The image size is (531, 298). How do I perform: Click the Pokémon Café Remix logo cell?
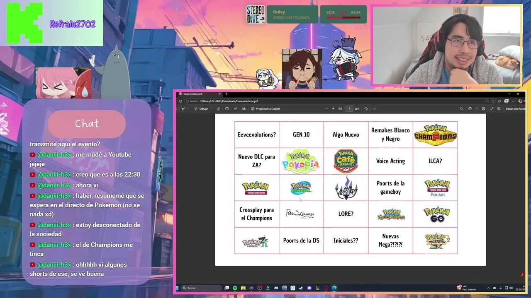pos(346,161)
